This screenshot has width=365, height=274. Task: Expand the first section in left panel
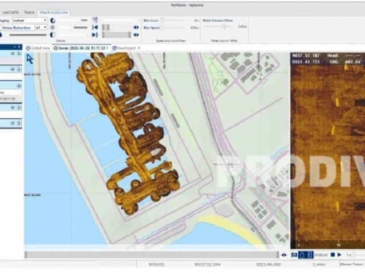19,54
